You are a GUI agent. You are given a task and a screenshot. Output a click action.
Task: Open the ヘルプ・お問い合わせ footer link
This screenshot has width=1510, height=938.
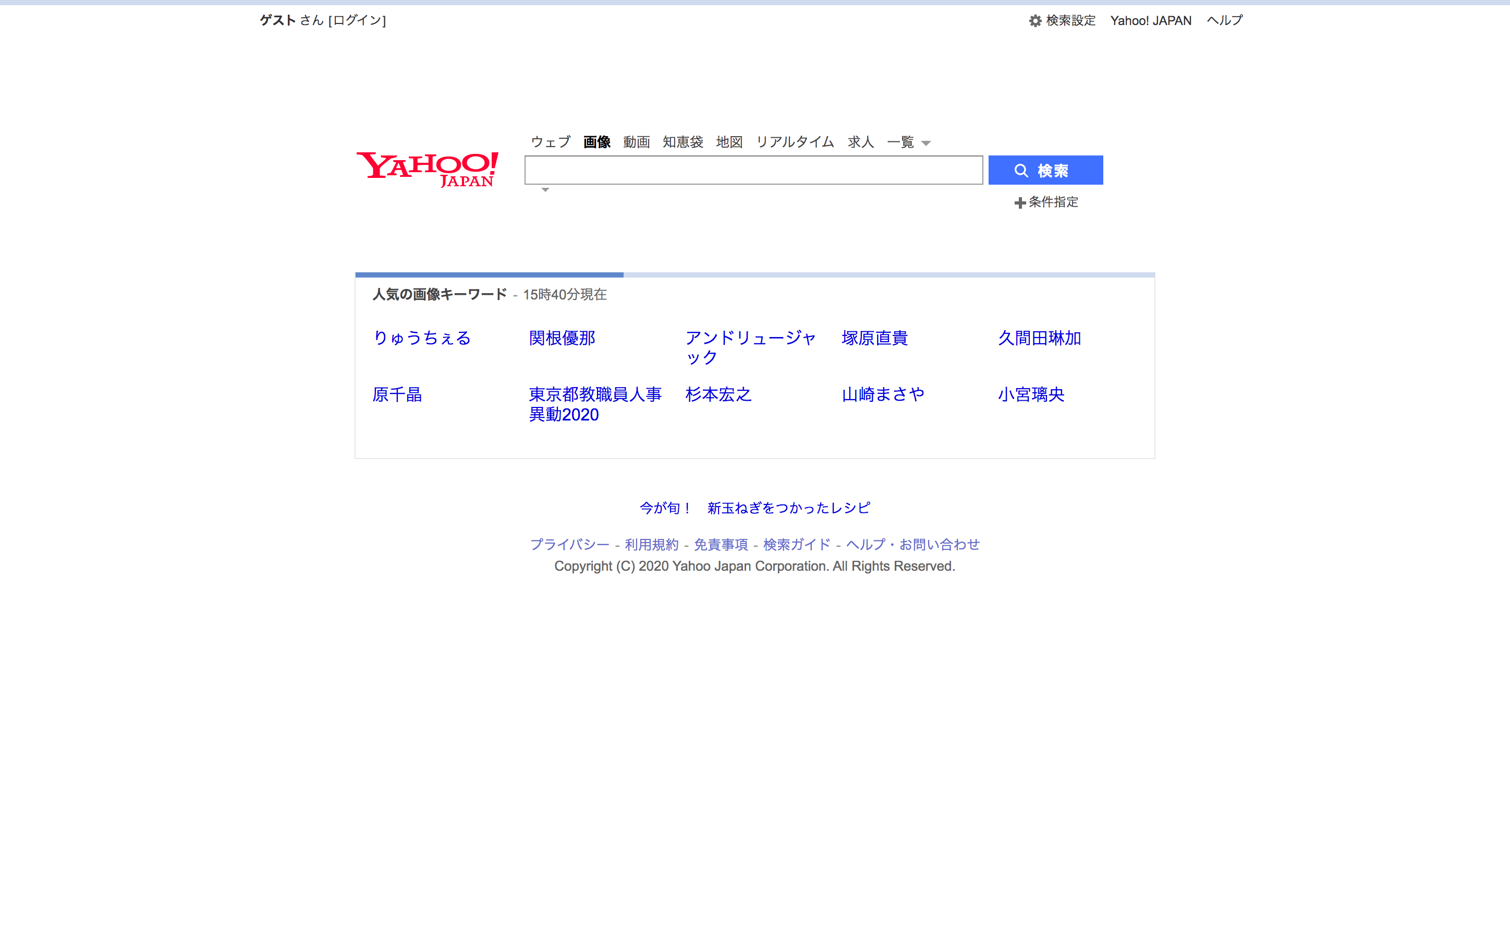pos(912,545)
